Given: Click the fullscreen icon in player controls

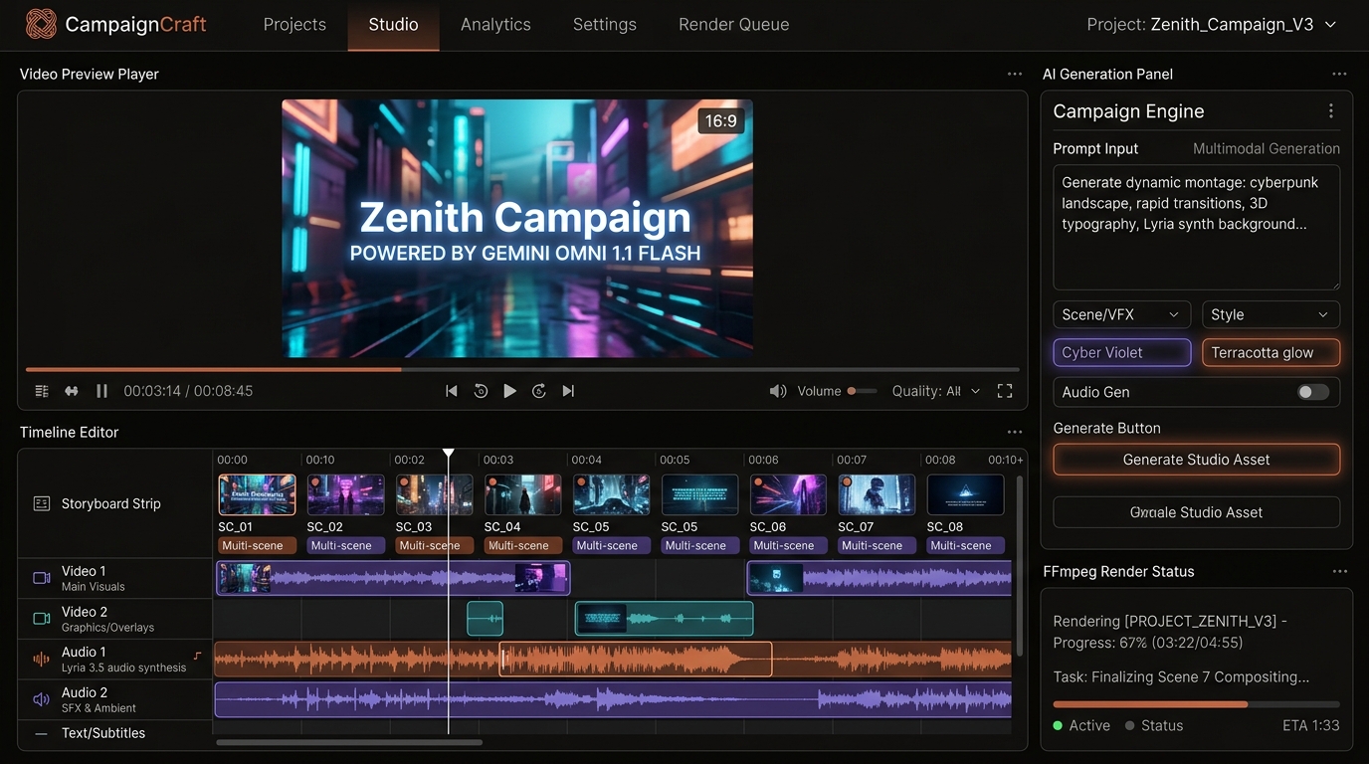Looking at the screenshot, I should [x=1005, y=391].
